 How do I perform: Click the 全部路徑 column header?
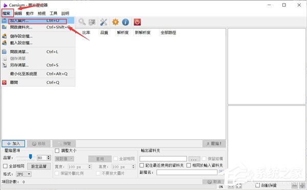168,32
